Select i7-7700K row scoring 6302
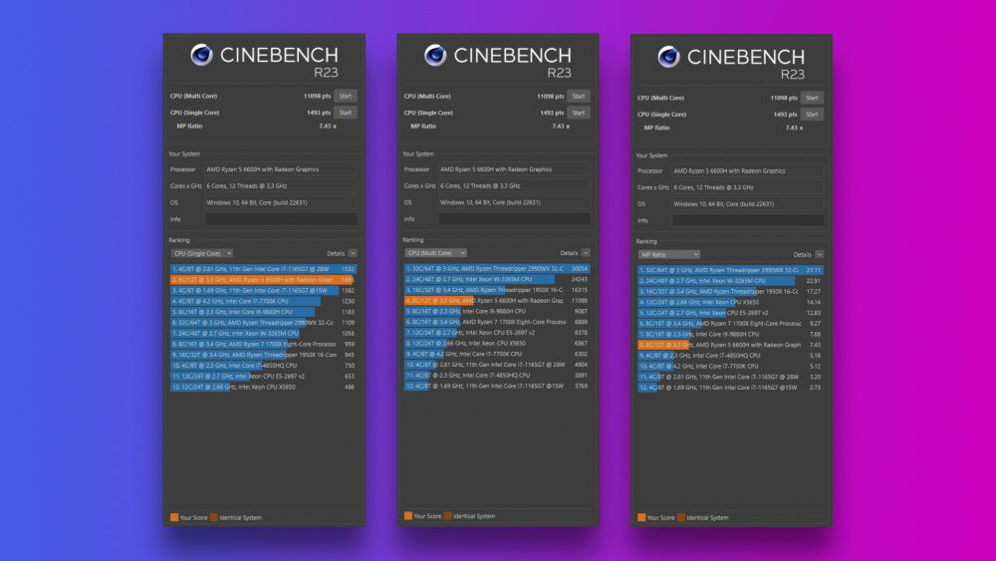 pos(497,354)
